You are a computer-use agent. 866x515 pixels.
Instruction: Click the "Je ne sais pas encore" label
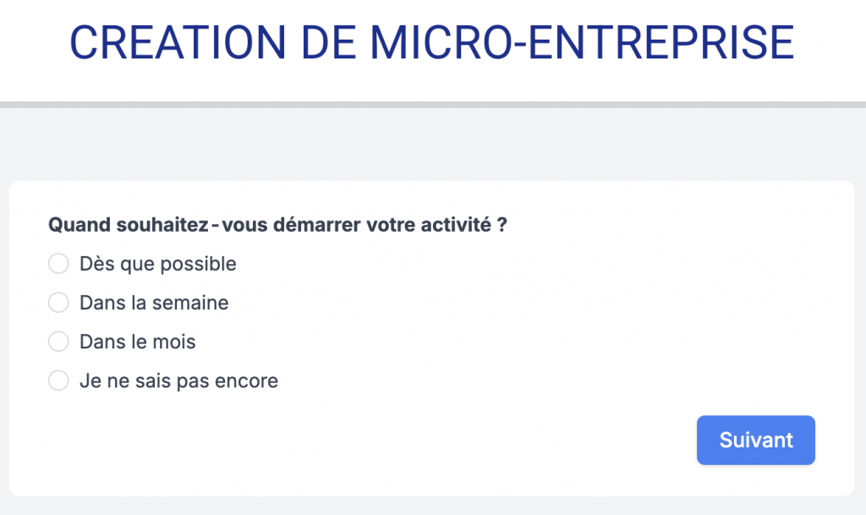178,381
